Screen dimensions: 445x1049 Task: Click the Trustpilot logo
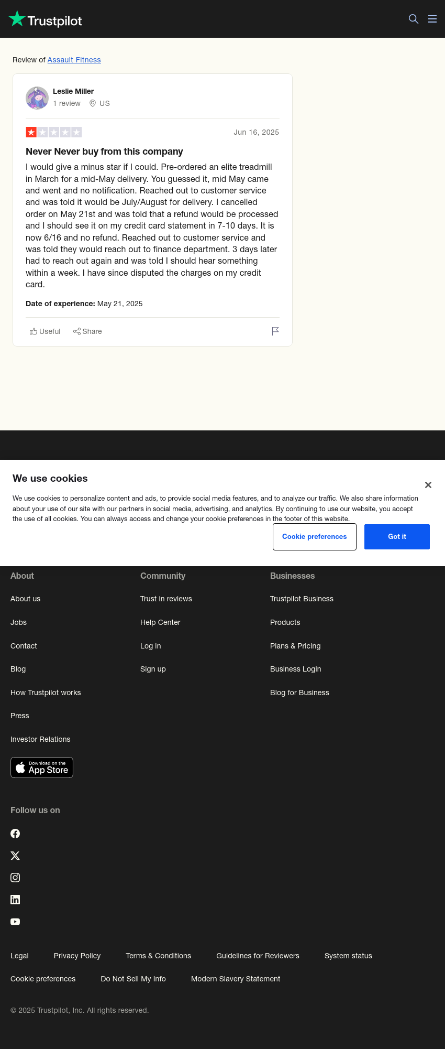tap(45, 19)
